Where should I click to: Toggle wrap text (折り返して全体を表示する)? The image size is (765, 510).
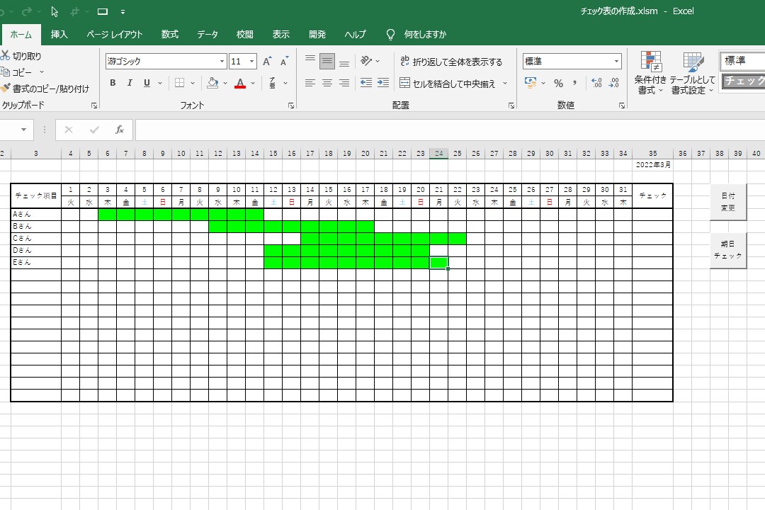tap(451, 62)
